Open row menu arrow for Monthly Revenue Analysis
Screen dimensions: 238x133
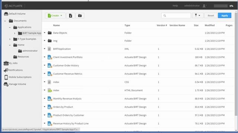[45, 99]
